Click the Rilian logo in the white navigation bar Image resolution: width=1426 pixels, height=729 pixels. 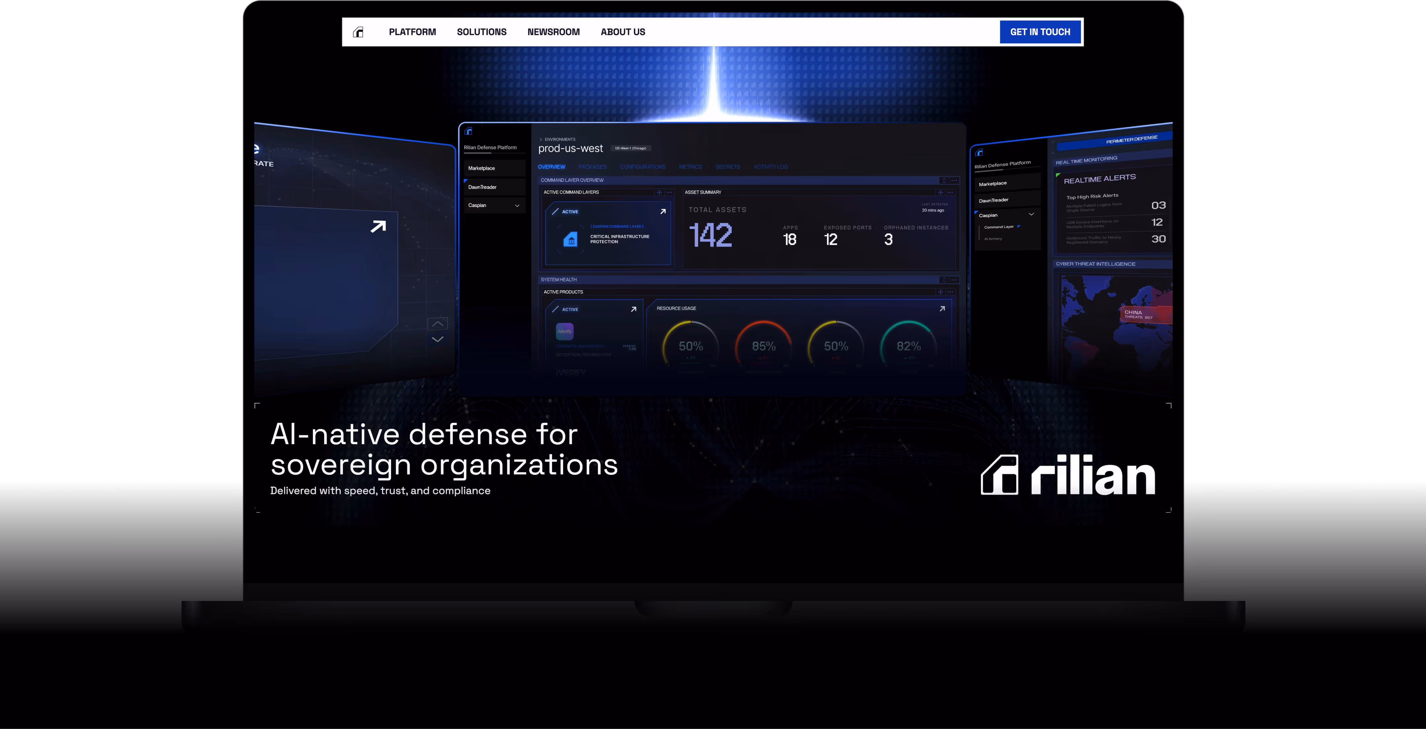point(358,32)
